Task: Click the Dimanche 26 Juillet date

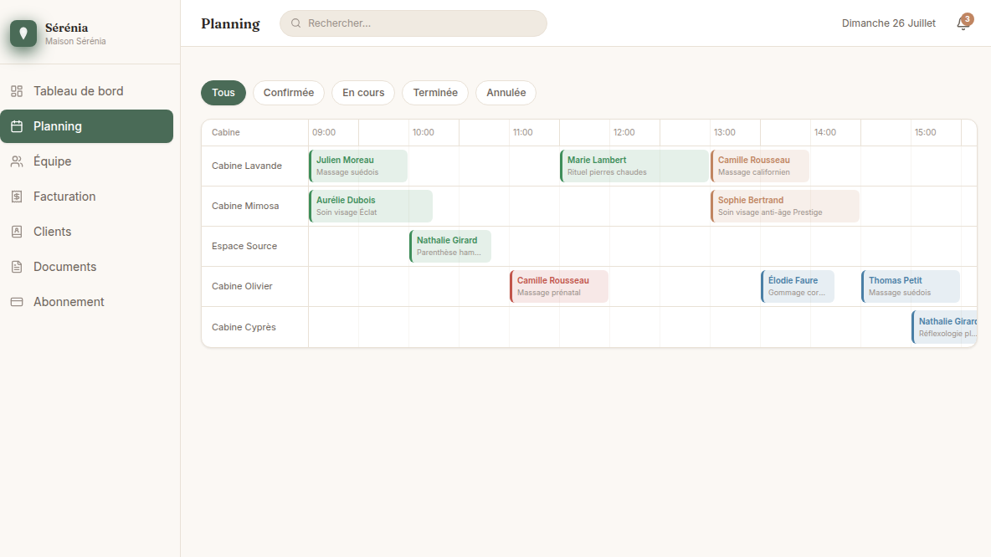Action: [889, 23]
